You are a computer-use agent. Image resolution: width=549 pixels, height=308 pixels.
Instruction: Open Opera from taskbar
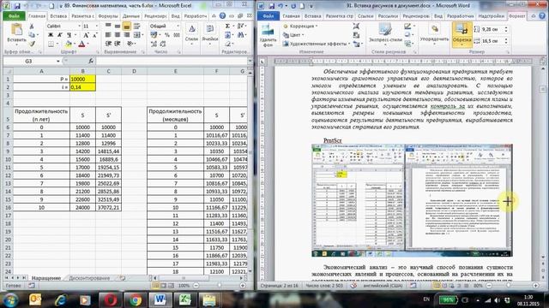[x=110, y=300]
